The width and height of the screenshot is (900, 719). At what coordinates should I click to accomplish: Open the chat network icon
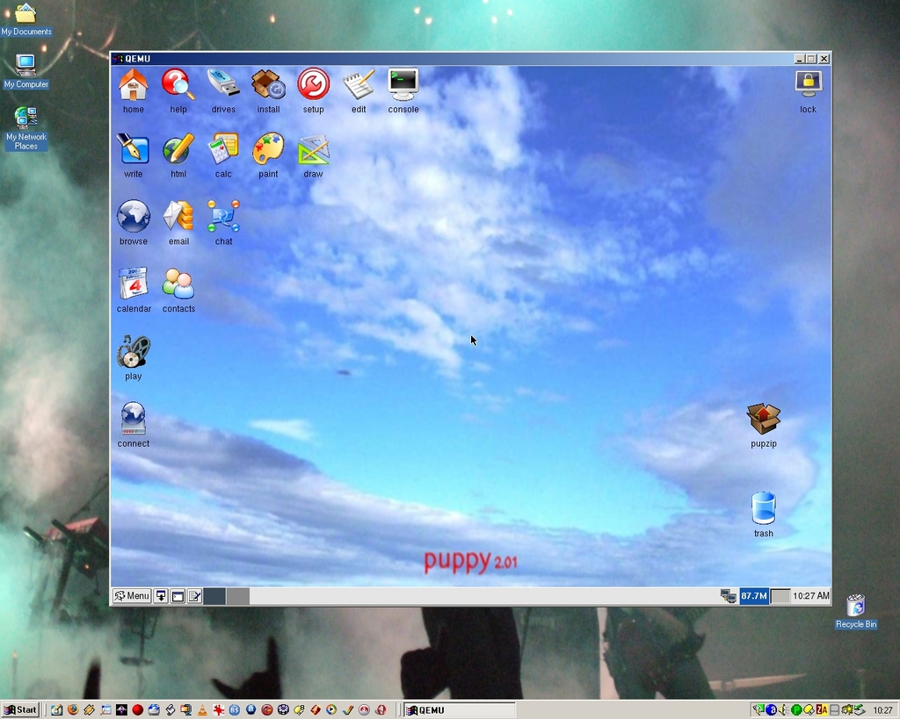point(223,222)
